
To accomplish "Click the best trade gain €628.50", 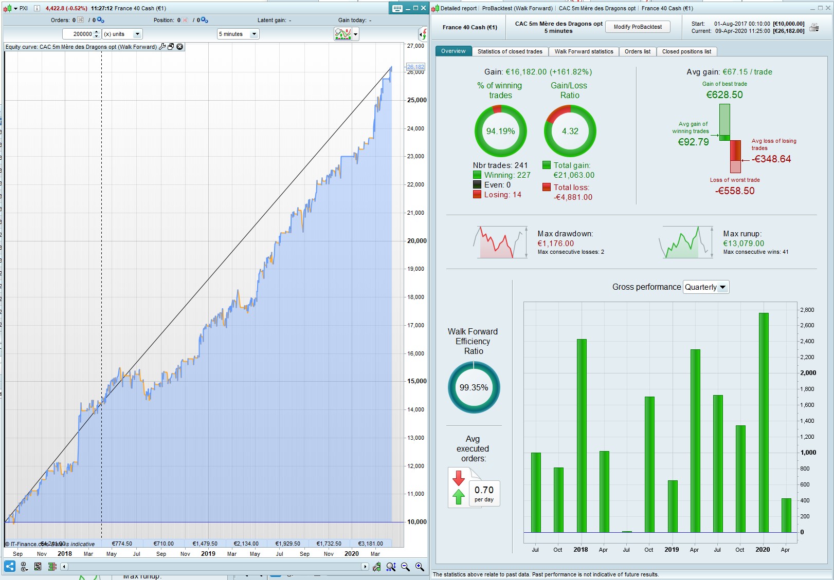I will click(724, 95).
